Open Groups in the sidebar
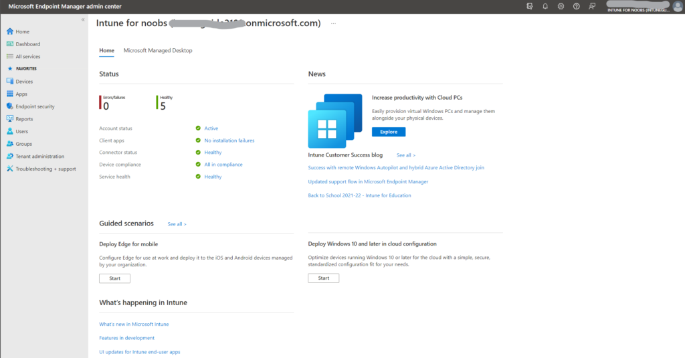The image size is (685, 358). pos(23,144)
